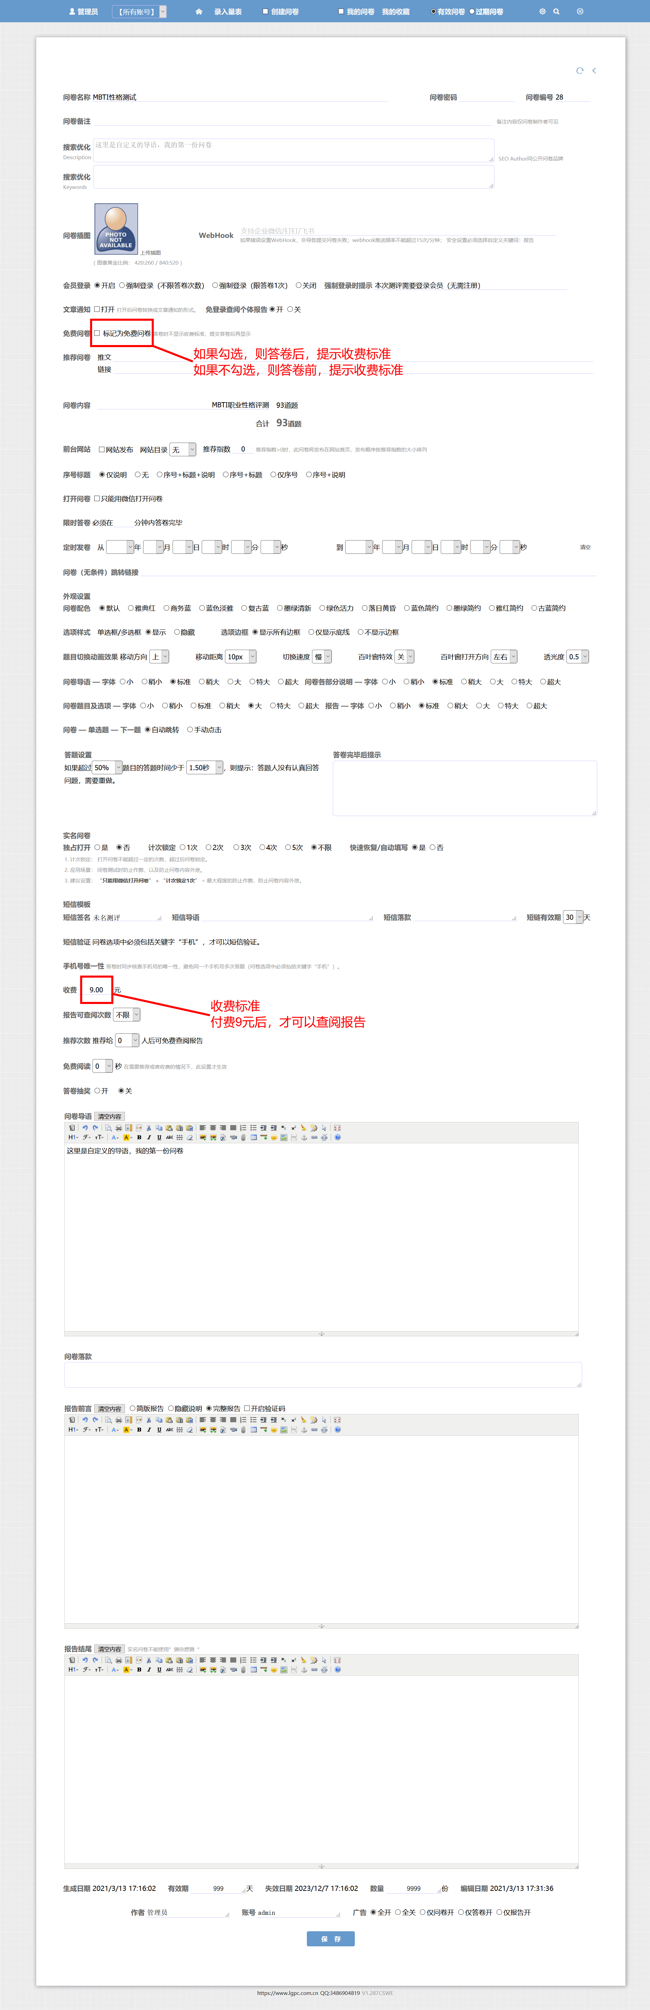This screenshot has width=650, height=2010.
Task: Go to the home icon in top navigation
Action: click(199, 12)
